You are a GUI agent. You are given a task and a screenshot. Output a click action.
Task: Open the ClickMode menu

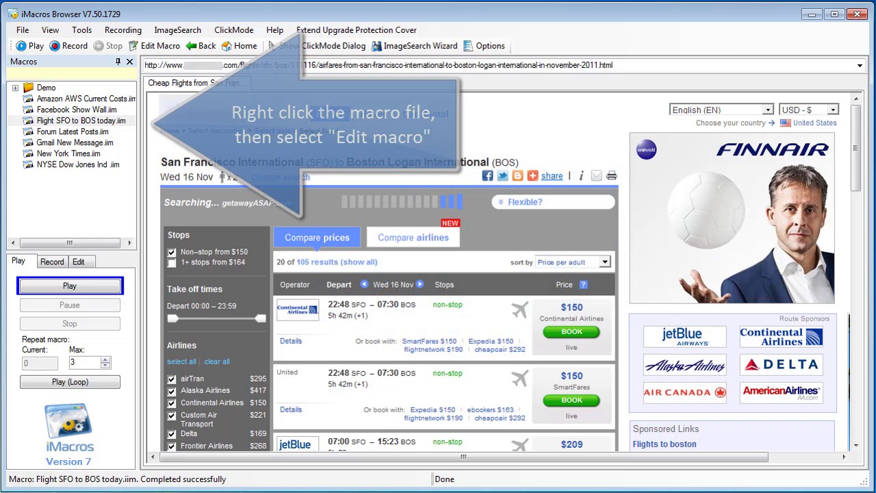point(234,30)
